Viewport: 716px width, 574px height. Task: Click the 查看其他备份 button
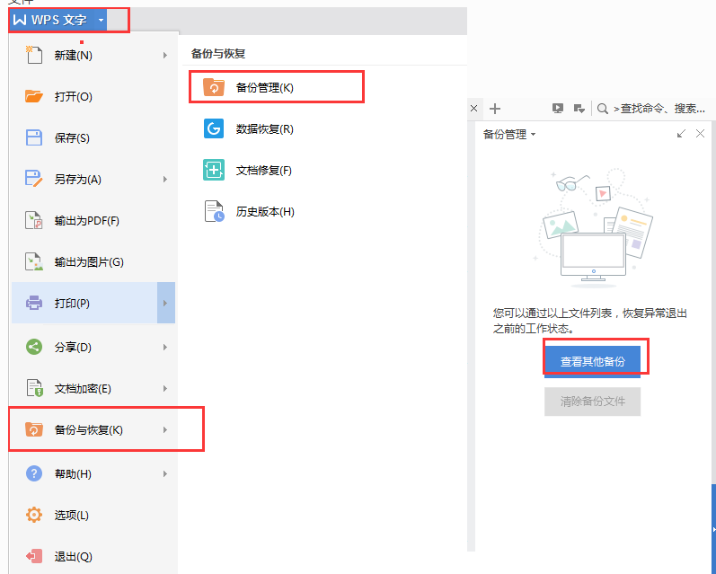click(x=592, y=361)
